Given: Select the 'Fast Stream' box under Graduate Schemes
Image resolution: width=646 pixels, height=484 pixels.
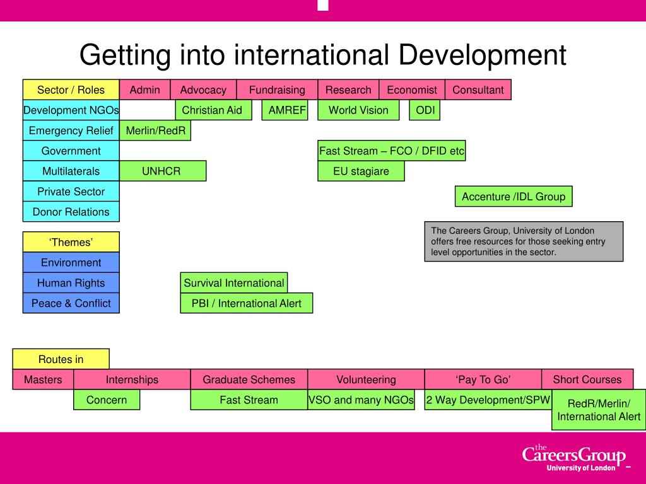Looking at the screenshot, I should click(249, 400).
